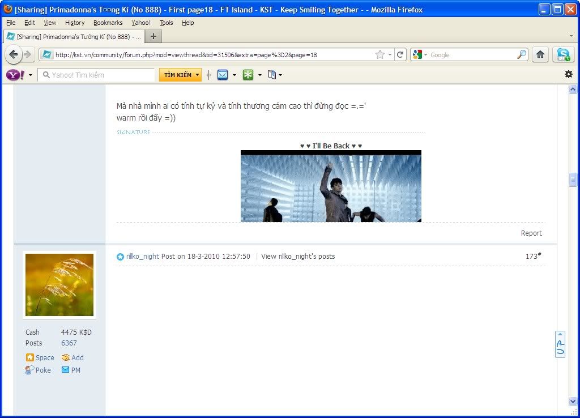Open the Bookmarks menu
This screenshot has height=418, width=580.
pos(108,23)
